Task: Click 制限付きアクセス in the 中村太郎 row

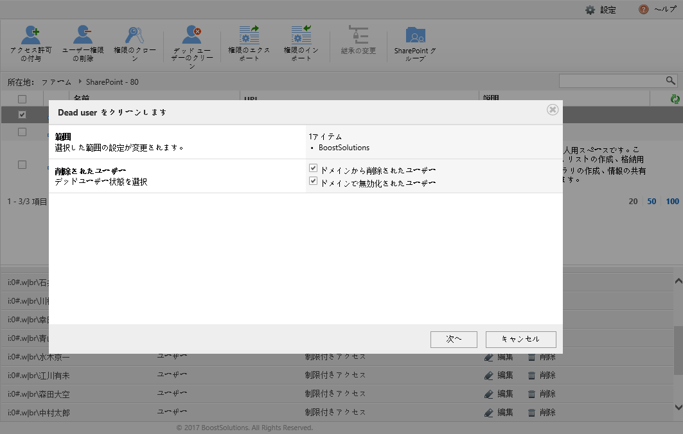Action: click(335, 412)
